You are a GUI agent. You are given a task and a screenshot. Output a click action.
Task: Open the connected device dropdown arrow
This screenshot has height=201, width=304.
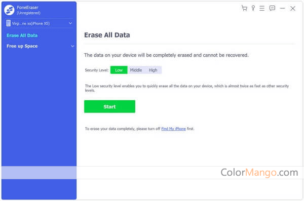coord(70,23)
